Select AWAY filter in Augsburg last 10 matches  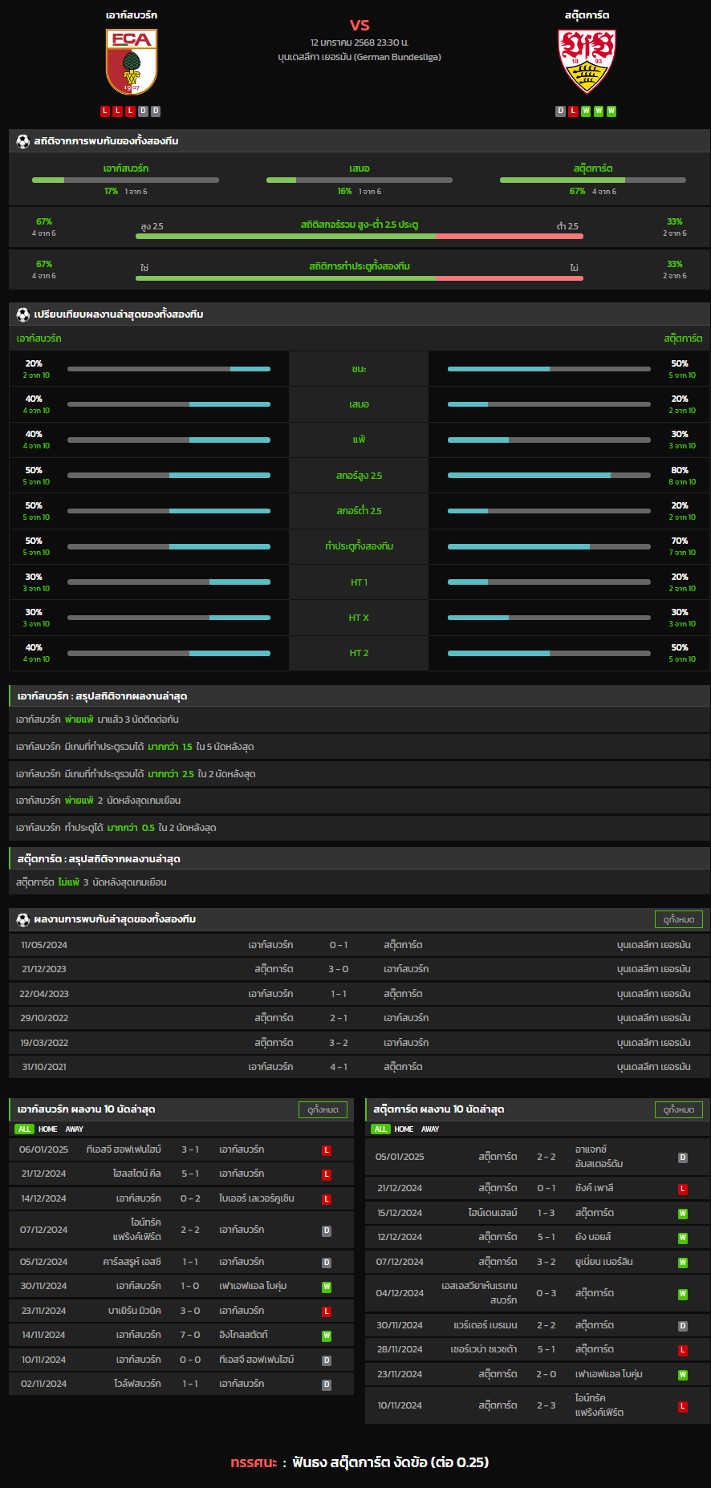75,1129
